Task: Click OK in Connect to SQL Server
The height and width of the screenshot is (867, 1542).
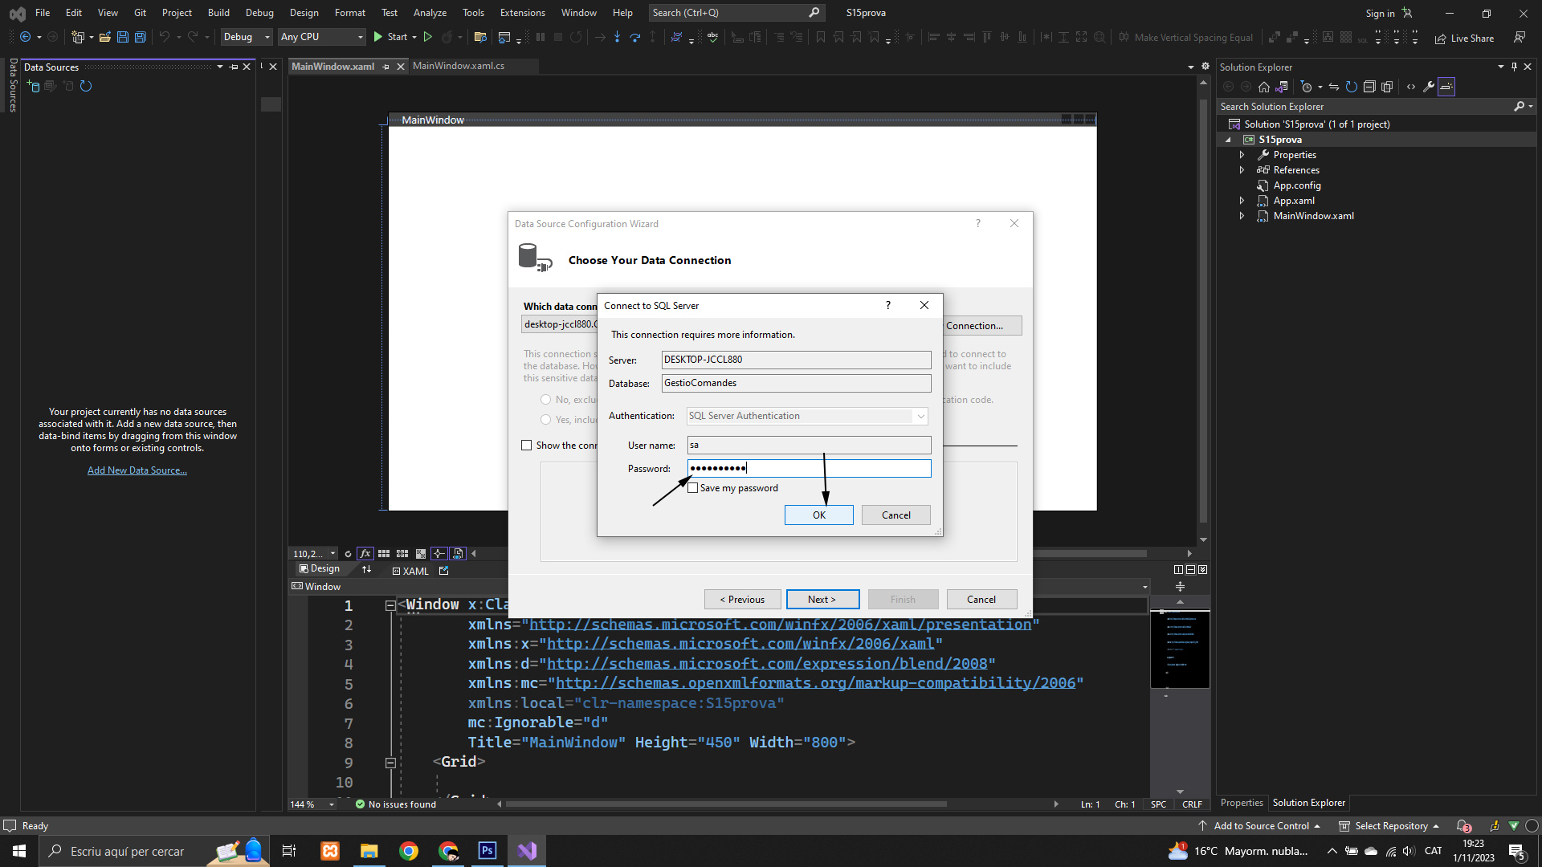Action: tap(818, 515)
